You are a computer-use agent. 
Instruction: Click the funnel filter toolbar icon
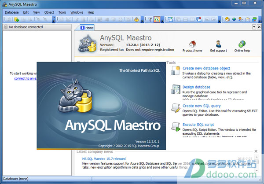[150, 19]
